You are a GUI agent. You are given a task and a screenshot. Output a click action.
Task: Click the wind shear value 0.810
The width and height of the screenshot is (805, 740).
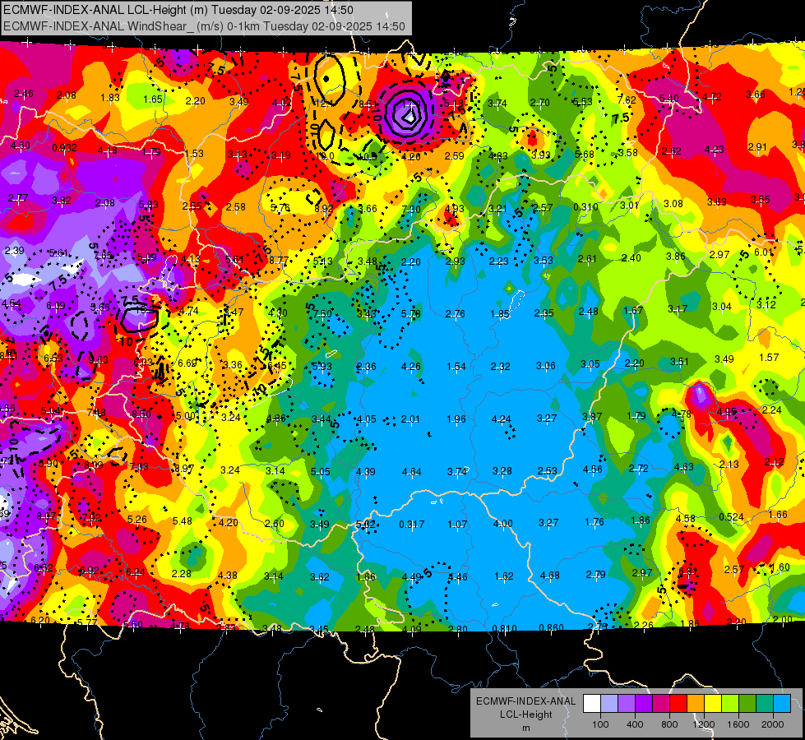click(x=504, y=628)
